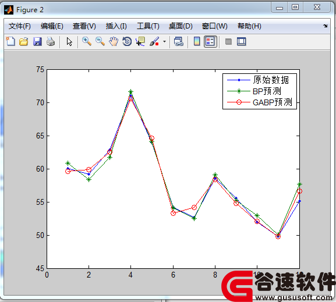Click the y-axis tick label 50
Viewport: 336px width, 302px height.
click(x=40, y=236)
